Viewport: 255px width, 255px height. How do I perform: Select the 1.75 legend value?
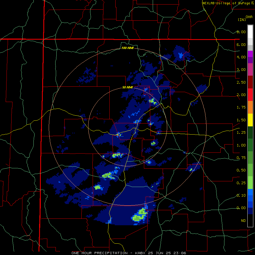(241, 107)
